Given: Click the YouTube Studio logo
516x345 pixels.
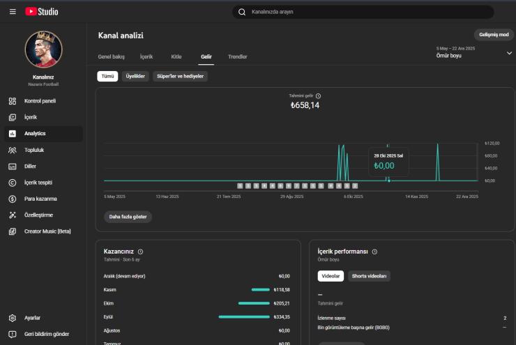Looking at the screenshot, I should pyautogui.click(x=42, y=12).
